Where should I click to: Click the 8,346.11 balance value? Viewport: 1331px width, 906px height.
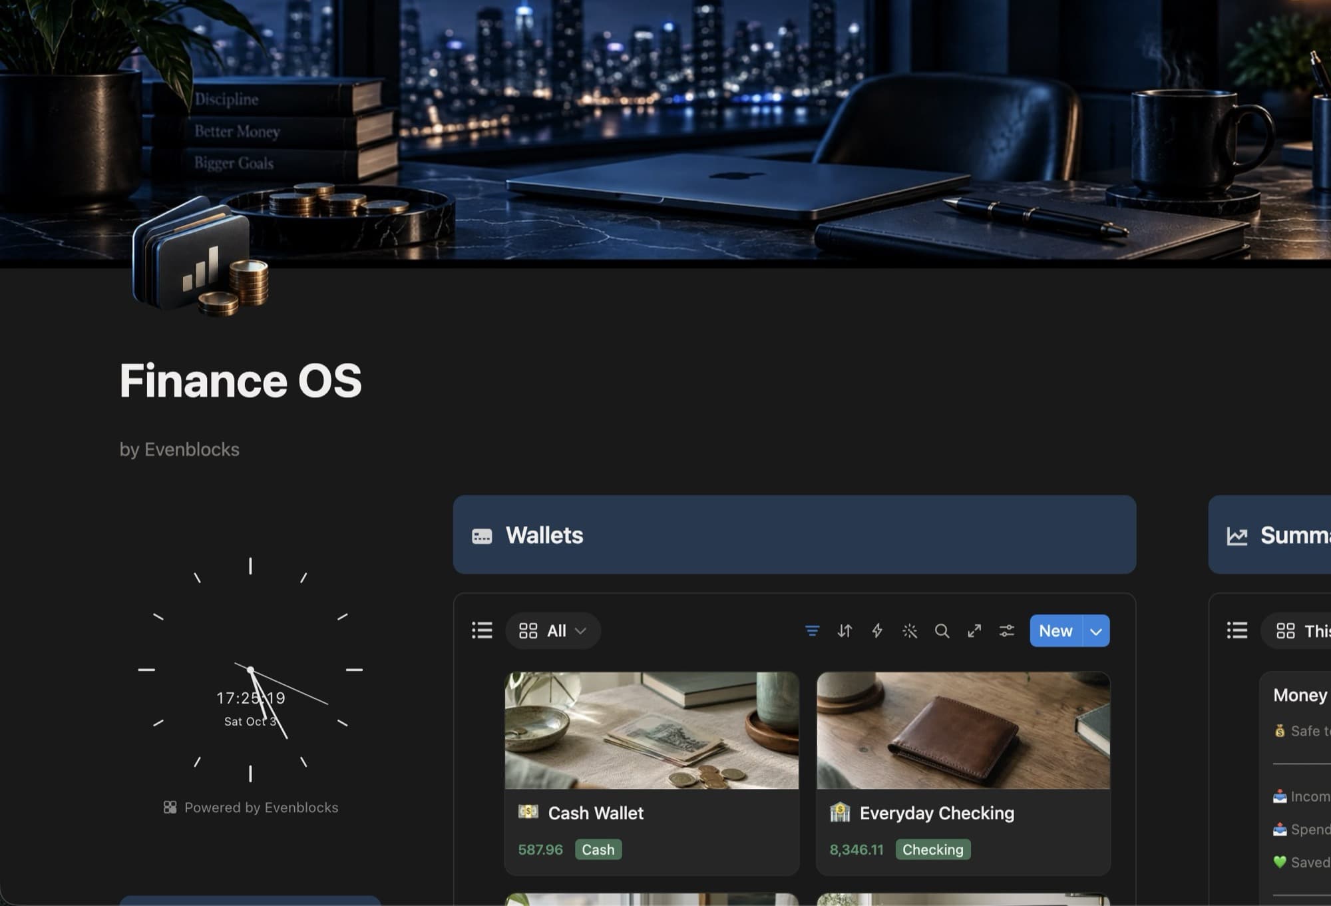(856, 849)
